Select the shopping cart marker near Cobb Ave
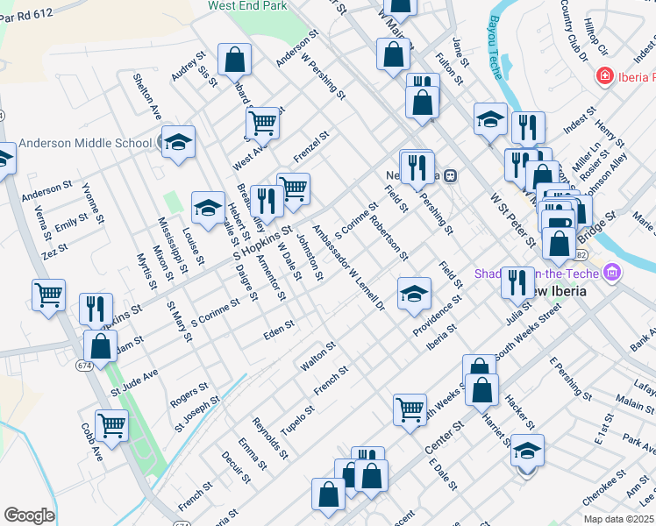Screen dimensions: 656x526 (111, 427)
